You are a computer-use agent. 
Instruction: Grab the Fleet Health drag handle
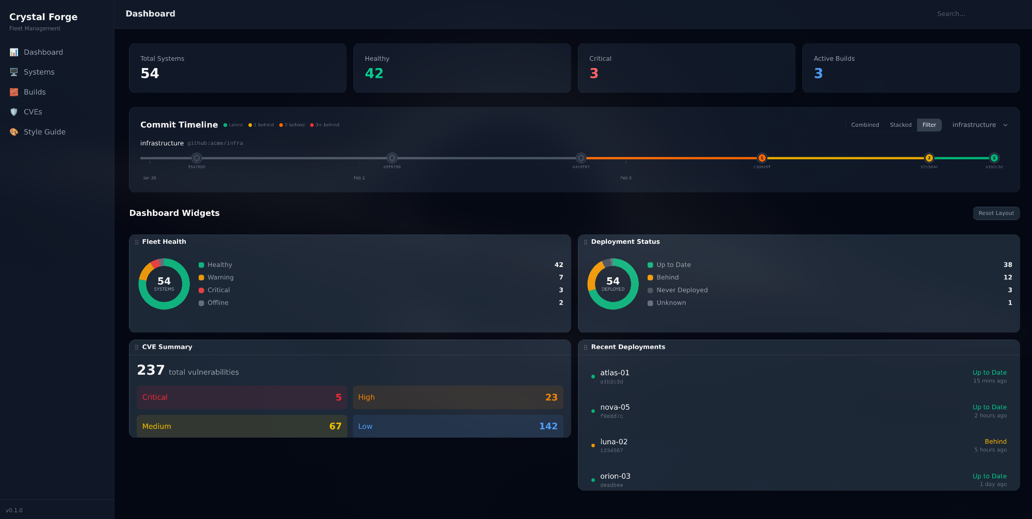137,242
